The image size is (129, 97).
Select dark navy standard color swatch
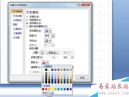pyautogui.click(x=68, y=89)
